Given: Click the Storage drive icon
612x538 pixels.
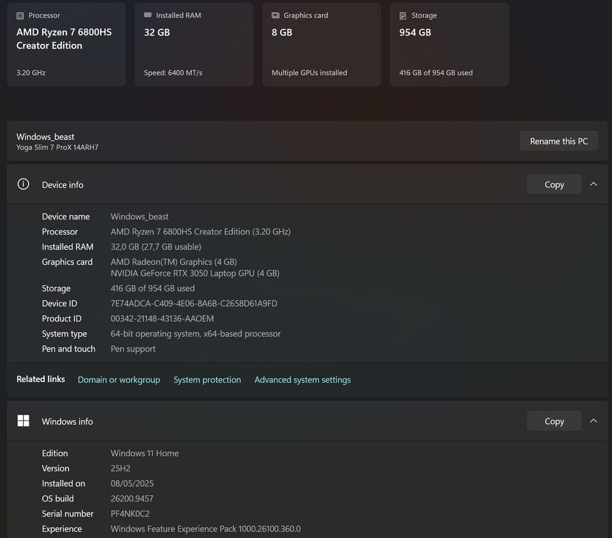Looking at the screenshot, I should pos(403,15).
